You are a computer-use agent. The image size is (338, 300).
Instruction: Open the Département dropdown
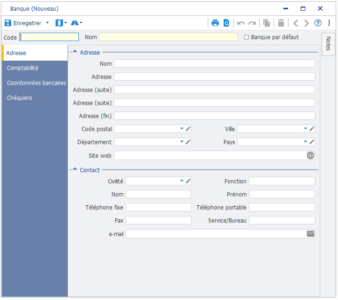(182, 142)
